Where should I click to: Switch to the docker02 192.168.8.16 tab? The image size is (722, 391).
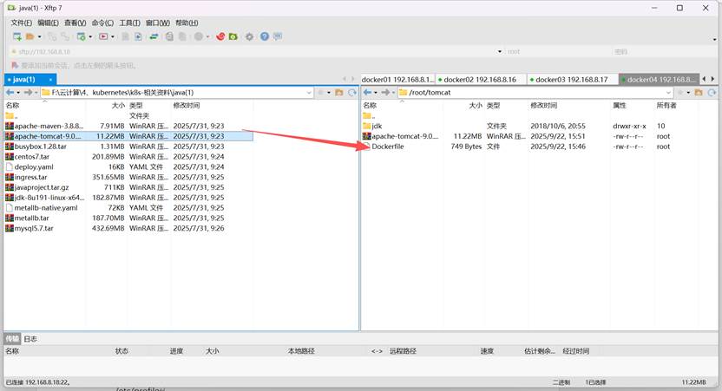480,80
